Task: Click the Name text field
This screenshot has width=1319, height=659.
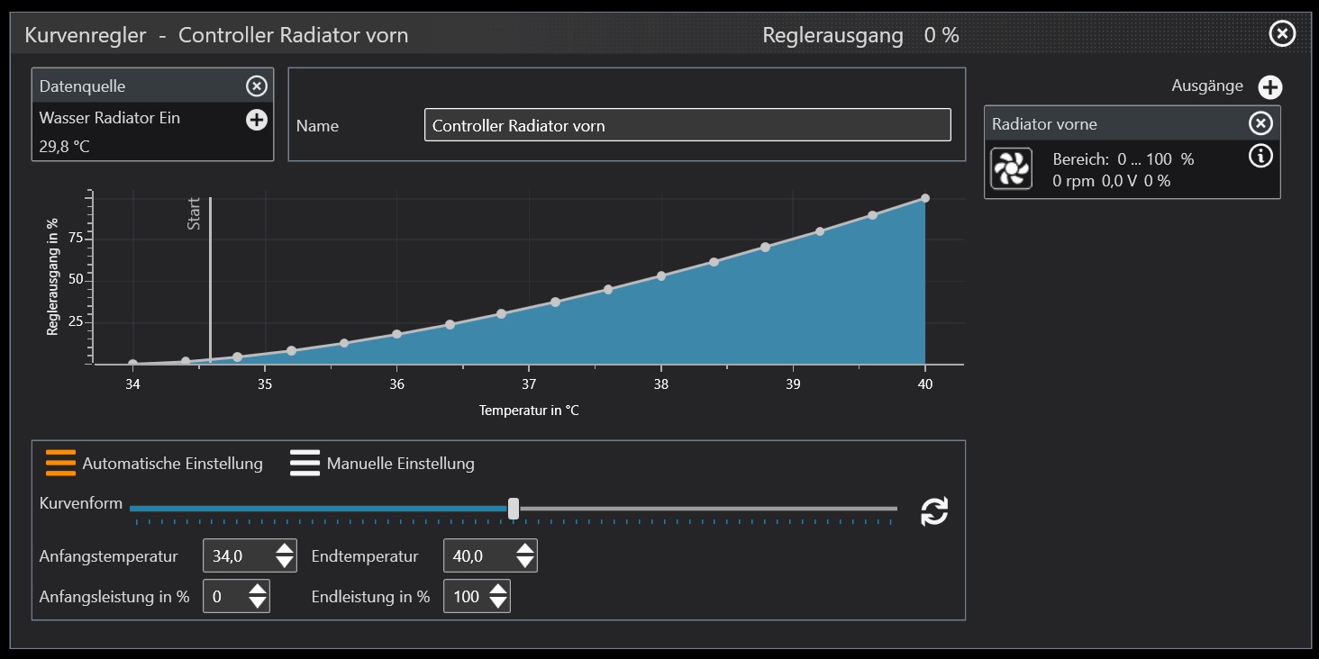Action: coord(687,125)
